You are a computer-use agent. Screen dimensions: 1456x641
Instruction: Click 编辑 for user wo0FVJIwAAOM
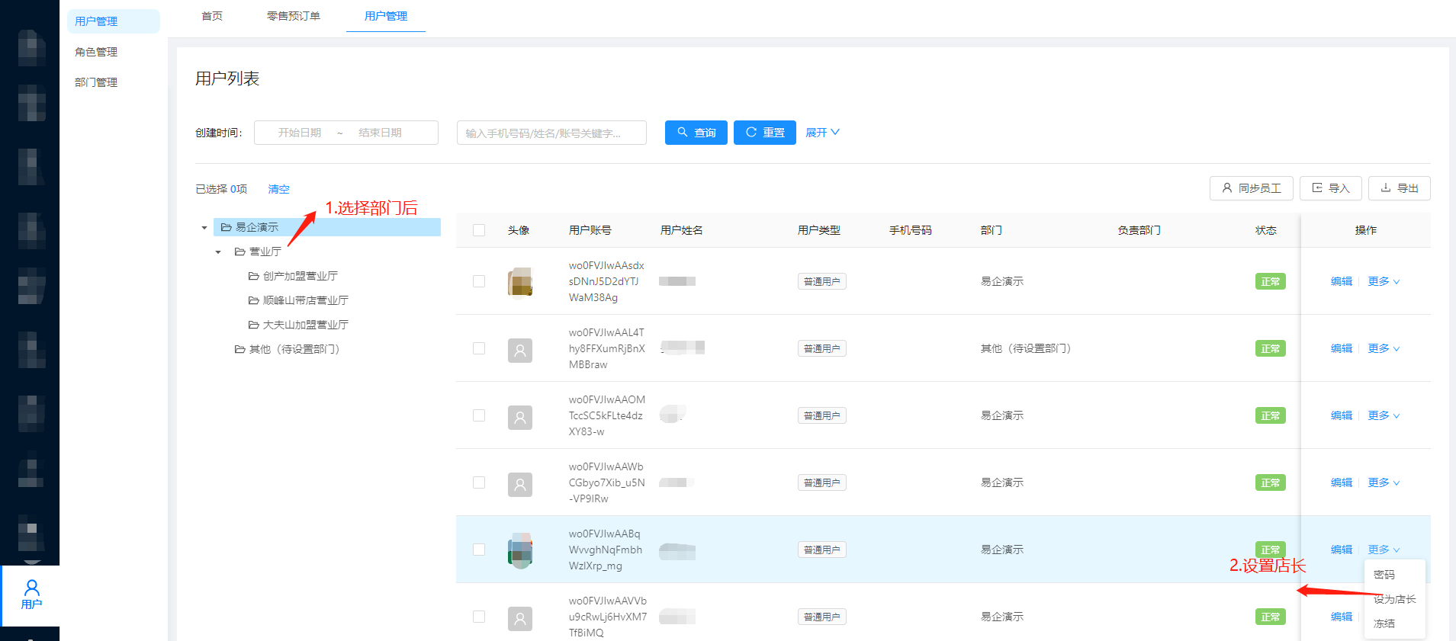coord(1342,415)
